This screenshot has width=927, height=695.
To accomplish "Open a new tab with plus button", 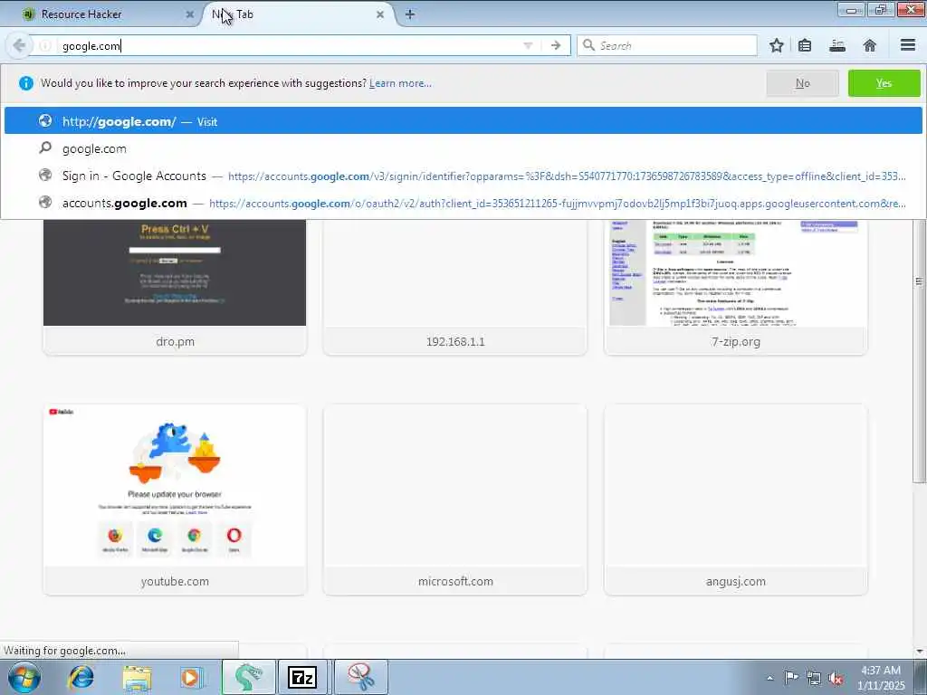I will 410,14.
